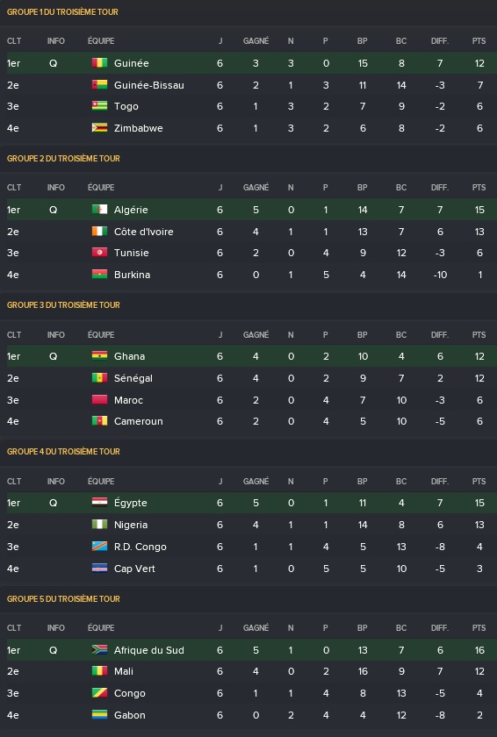This screenshot has height=737, width=497.
Task: Click Groupe 5 du troisième tour heading
Action: tap(63, 598)
